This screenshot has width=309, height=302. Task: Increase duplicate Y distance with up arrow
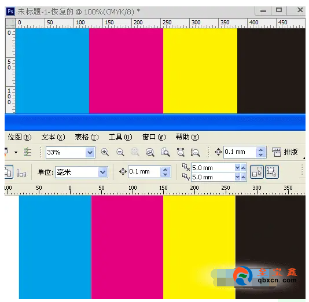[x=244, y=177]
